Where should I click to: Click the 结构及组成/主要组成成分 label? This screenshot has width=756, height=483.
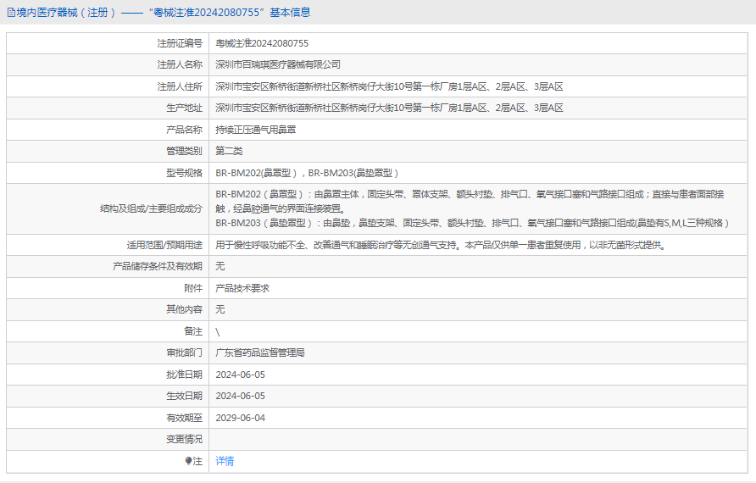151,208
